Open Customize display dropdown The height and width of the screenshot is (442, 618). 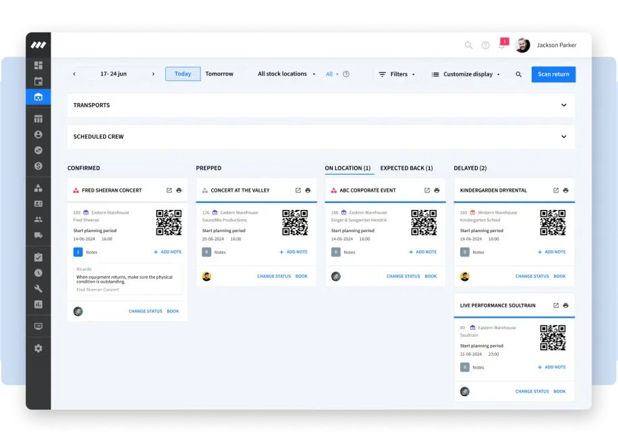466,74
